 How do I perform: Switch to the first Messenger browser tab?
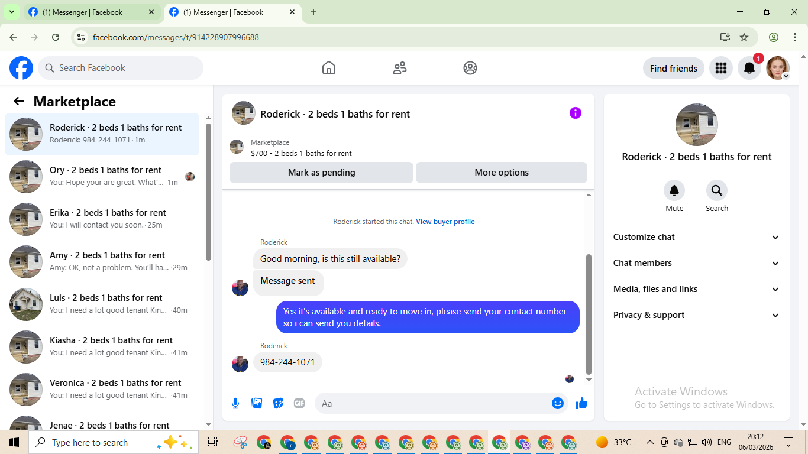tap(92, 12)
